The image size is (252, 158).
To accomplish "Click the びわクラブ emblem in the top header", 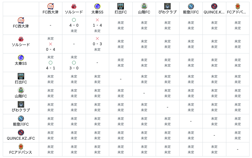I will [x=167, y=6].
